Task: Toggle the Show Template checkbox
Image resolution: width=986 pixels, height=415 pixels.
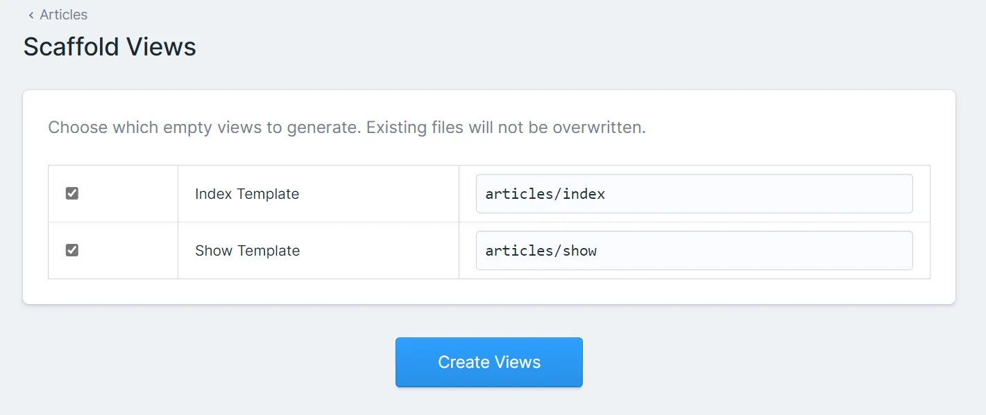Action: tap(72, 250)
